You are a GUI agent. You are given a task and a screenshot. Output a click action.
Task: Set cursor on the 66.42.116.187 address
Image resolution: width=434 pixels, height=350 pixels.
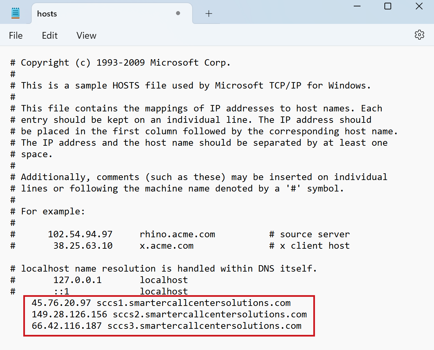pyautogui.click(x=67, y=326)
